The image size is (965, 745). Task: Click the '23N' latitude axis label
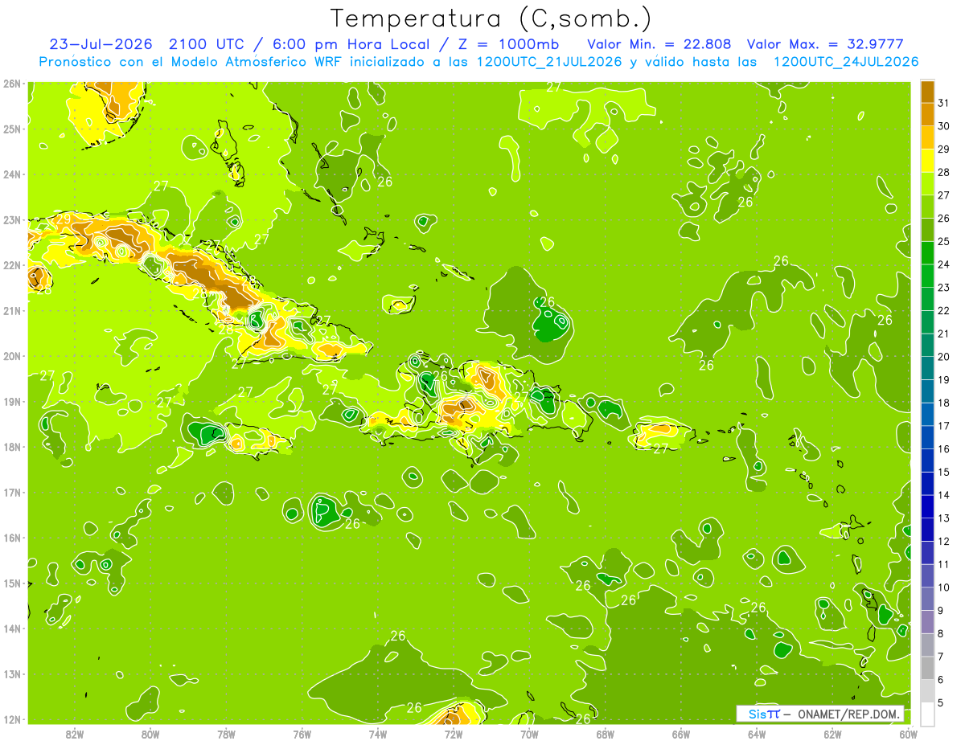(11, 219)
